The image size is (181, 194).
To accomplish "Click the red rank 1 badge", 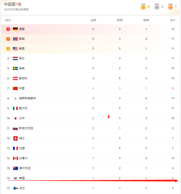I will pos(8,29).
